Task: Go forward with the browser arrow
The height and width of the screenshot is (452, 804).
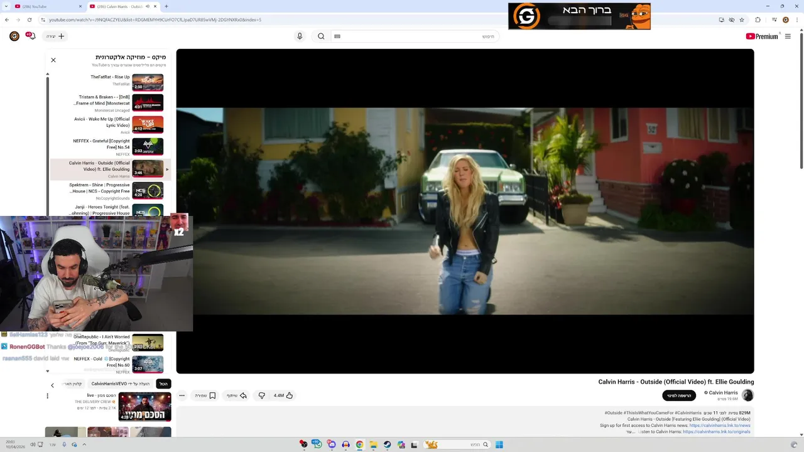Action: click(18, 19)
